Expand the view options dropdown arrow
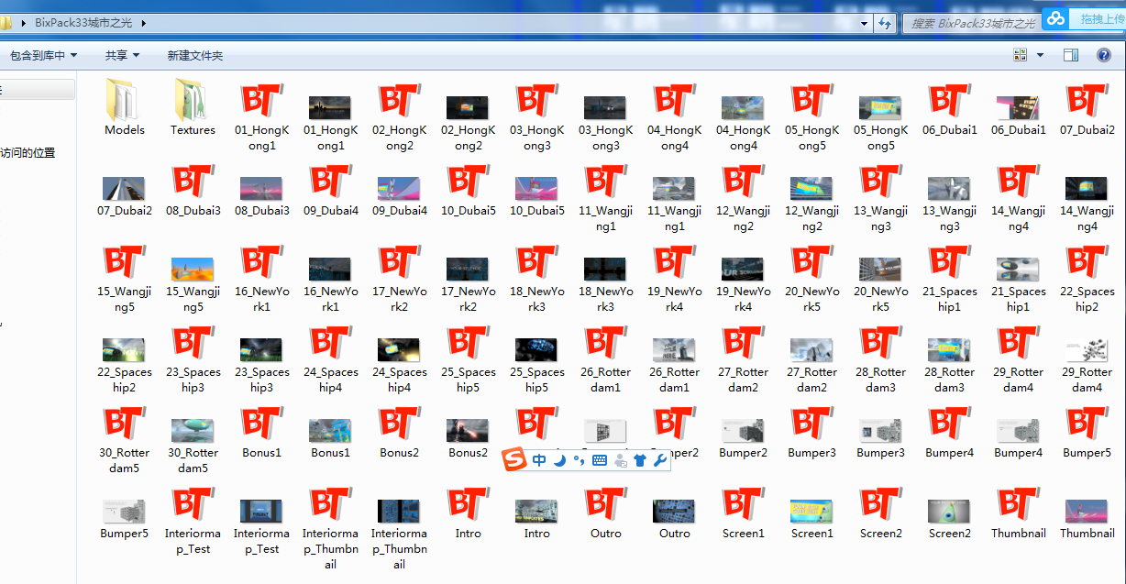The width and height of the screenshot is (1126, 584). (x=1040, y=55)
